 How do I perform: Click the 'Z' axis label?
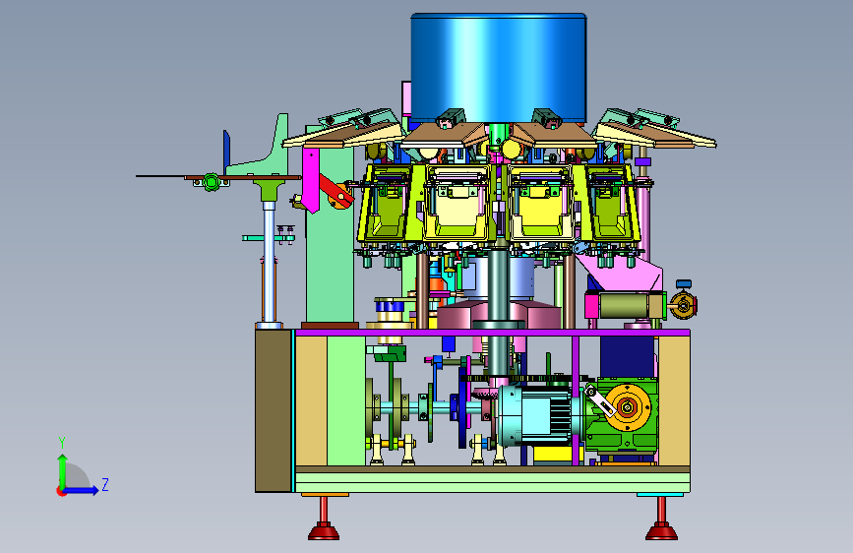coord(105,484)
